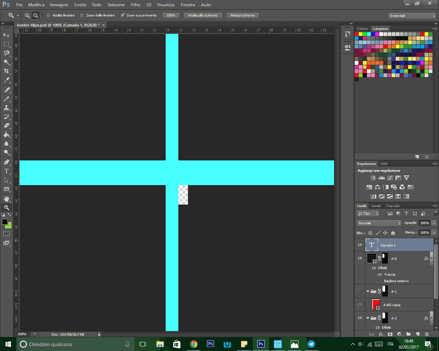The image size is (439, 351).
Task: Toggle Quick Mask mode icon
Action: [7, 234]
